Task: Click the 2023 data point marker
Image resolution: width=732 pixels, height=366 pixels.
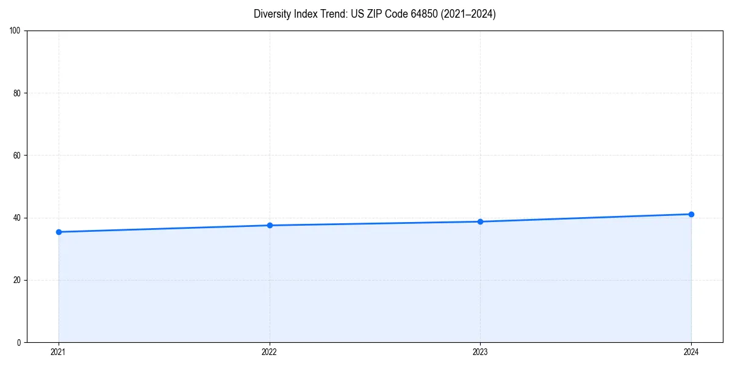Action: pos(480,221)
